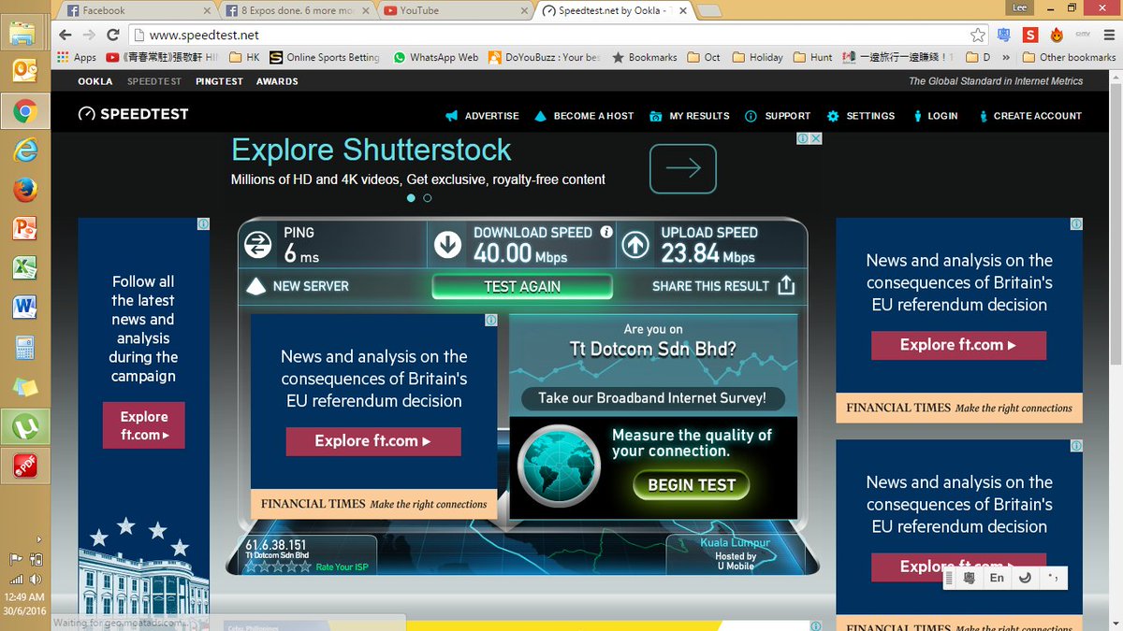Click the download speed info icon
Screen dimensions: 1123x631
[606, 232]
